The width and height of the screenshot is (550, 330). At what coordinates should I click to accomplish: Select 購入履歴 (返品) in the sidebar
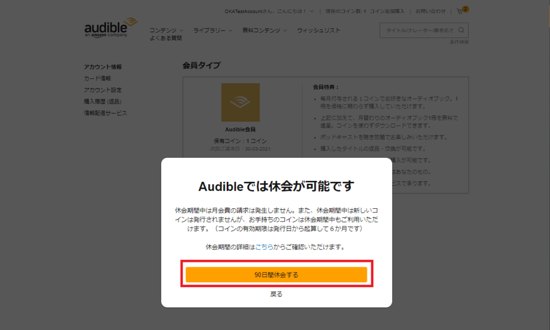pyautogui.click(x=103, y=101)
